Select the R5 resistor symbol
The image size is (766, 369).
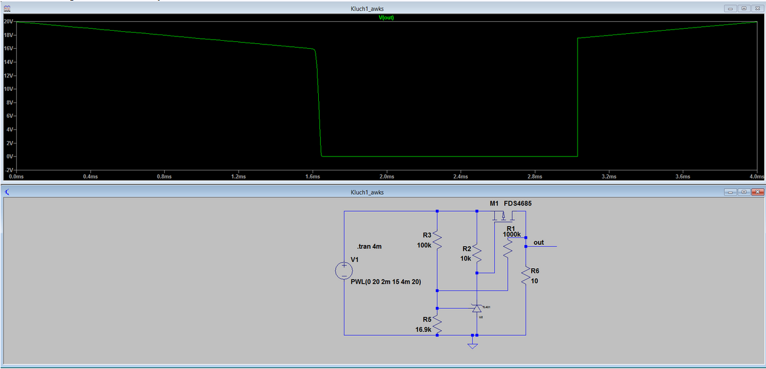(x=437, y=325)
